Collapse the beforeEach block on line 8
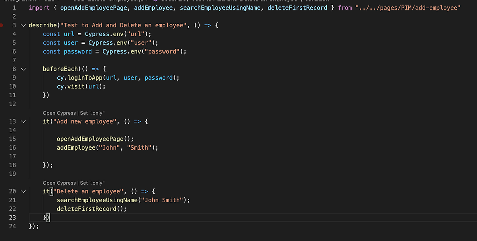Image resolution: width=477 pixels, height=241 pixels. pos(23,69)
